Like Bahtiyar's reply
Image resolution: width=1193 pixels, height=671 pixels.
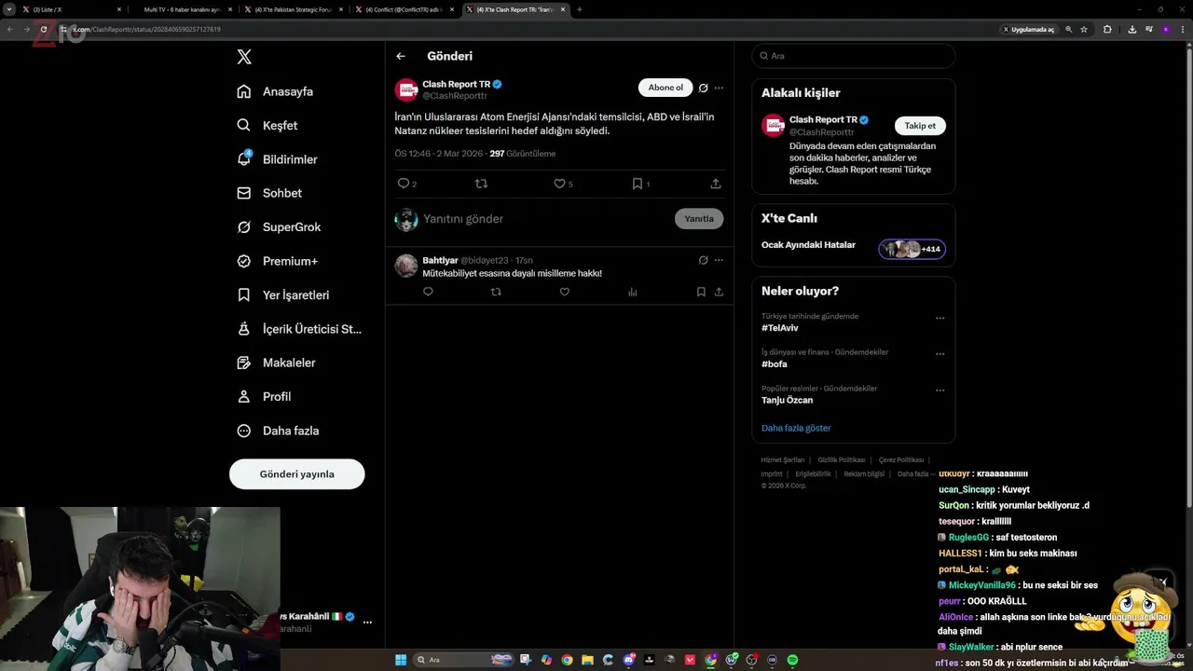coord(564,292)
